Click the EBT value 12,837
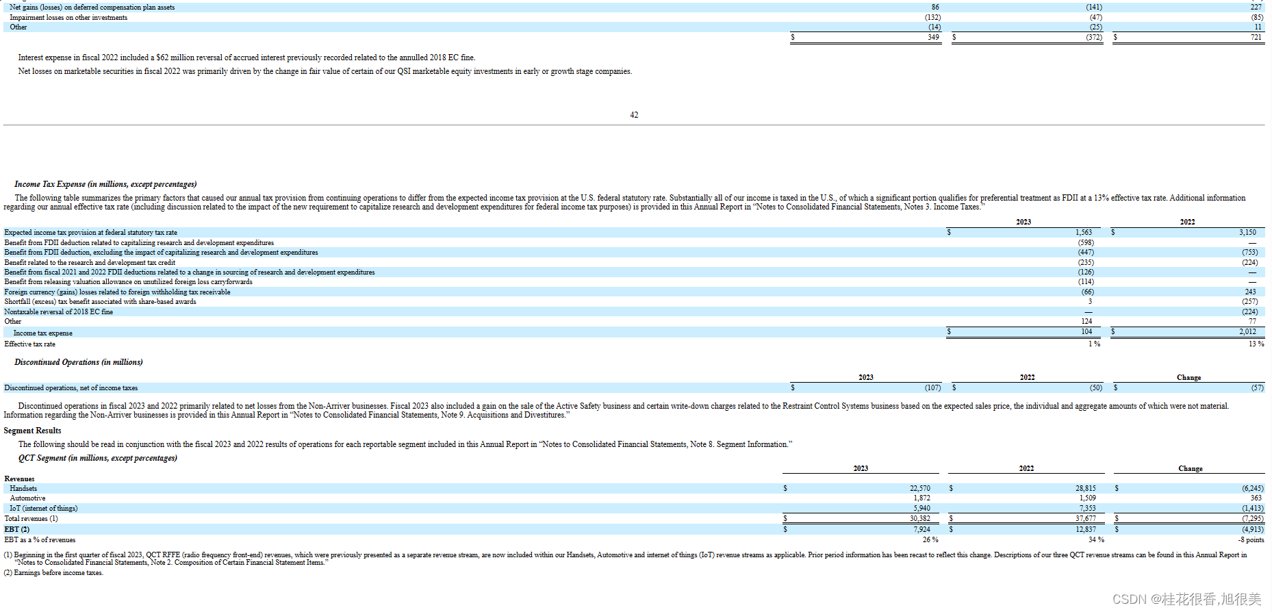This screenshot has width=1272, height=612. (x=1085, y=530)
